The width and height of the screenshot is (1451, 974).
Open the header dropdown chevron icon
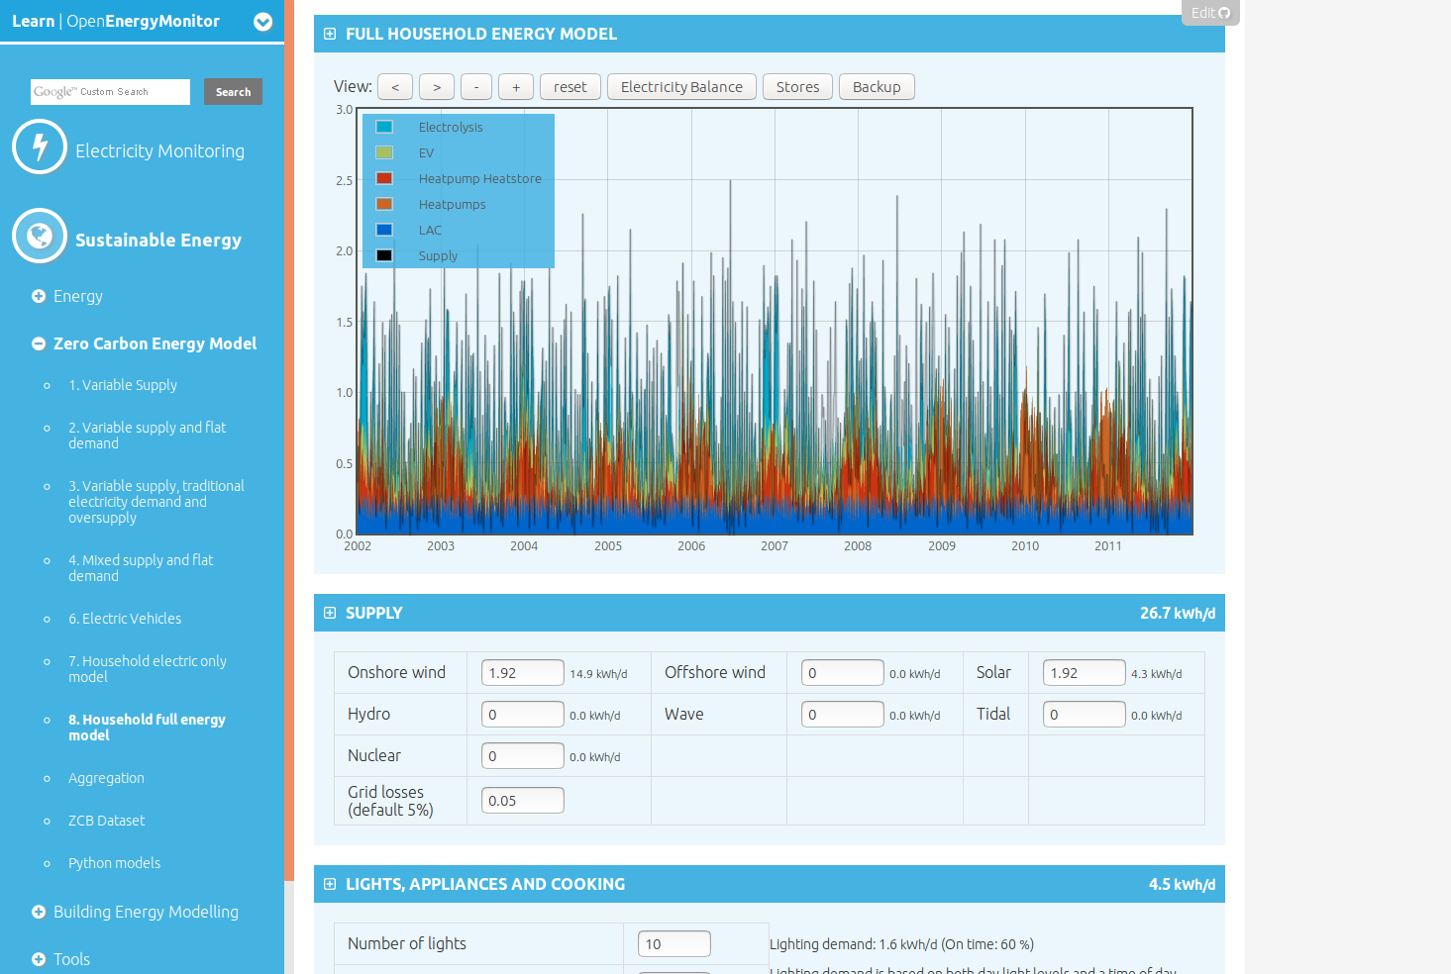[262, 22]
